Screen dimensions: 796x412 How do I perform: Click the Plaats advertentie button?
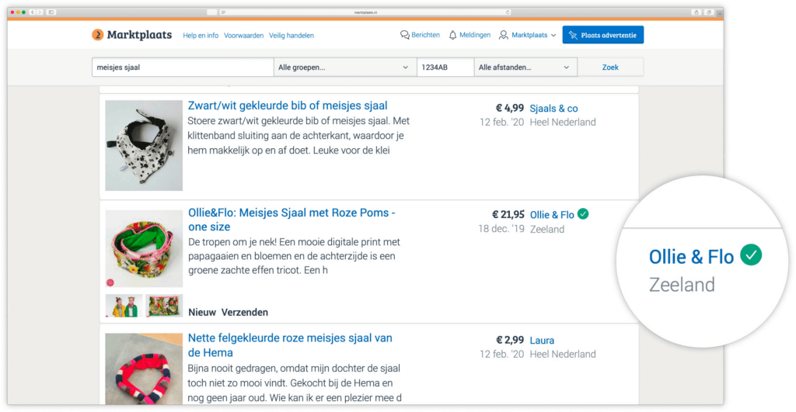[x=603, y=35]
